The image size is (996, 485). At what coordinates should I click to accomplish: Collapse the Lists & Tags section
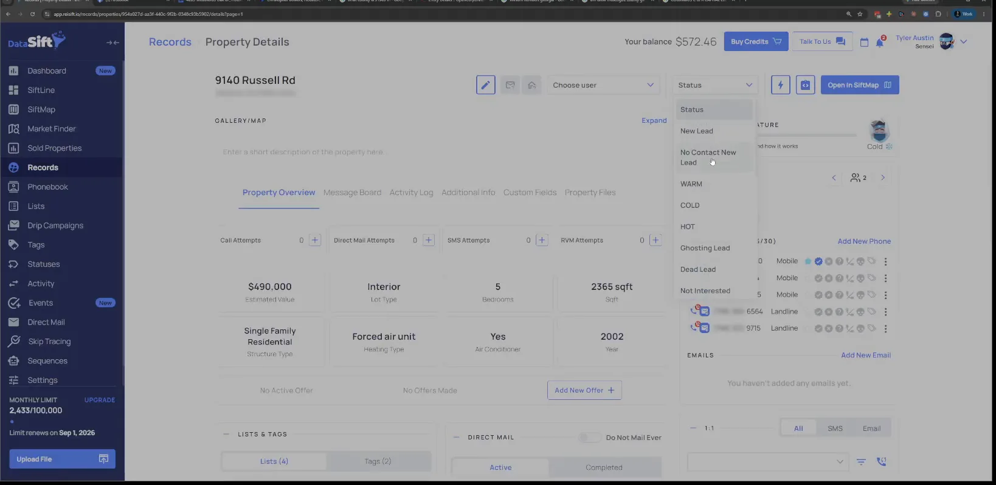pos(226,434)
